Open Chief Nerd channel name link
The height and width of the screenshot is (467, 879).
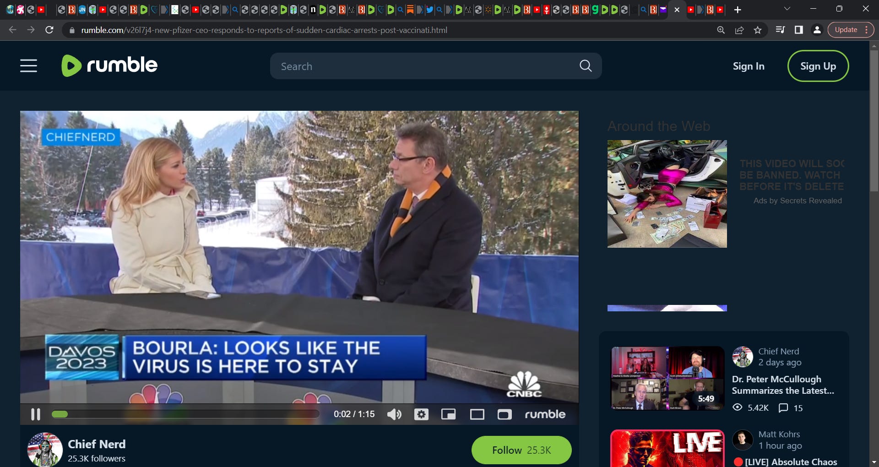[x=97, y=444]
